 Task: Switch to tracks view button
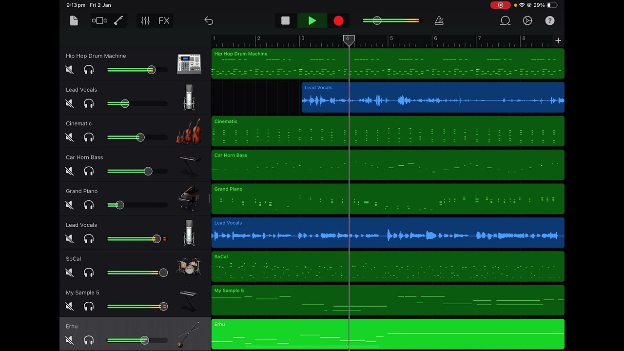tap(99, 20)
